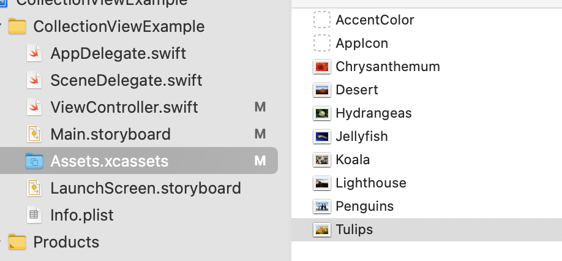Select the Products folder
Image resolution: width=562 pixels, height=261 pixels.
point(66,242)
